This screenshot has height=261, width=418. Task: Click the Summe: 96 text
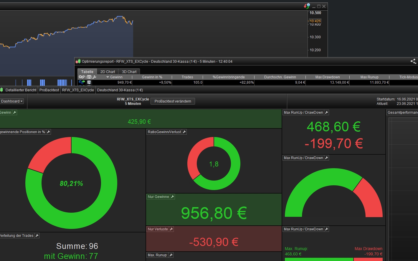click(77, 246)
